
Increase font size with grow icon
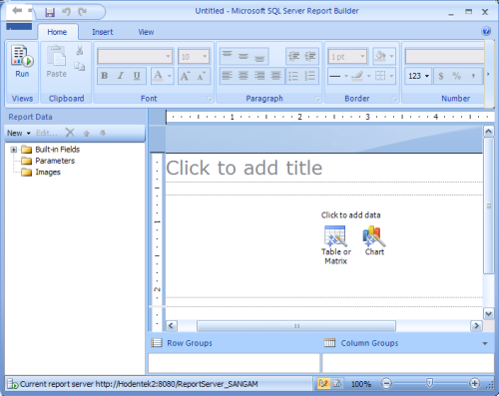(x=186, y=76)
